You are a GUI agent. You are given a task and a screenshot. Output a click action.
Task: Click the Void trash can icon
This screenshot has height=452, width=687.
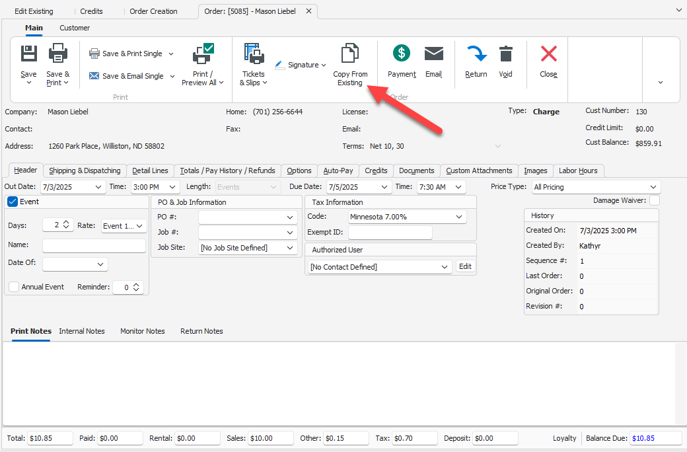pyautogui.click(x=505, y=54)
